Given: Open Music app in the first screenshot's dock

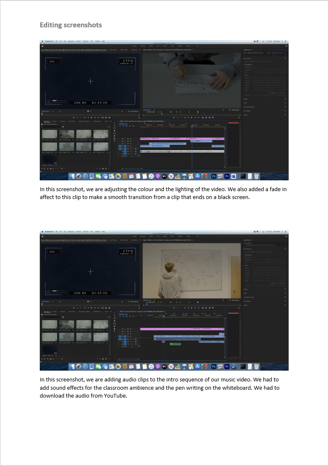Looking at the screenshot, I should tap(151, 176).
